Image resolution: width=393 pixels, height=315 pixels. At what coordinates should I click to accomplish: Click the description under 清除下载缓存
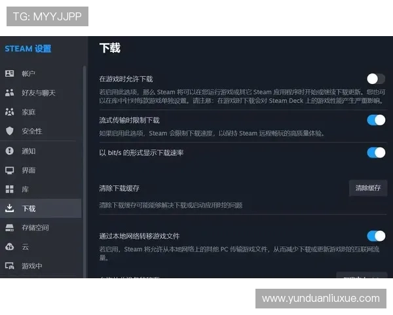(x=171, y=205)
